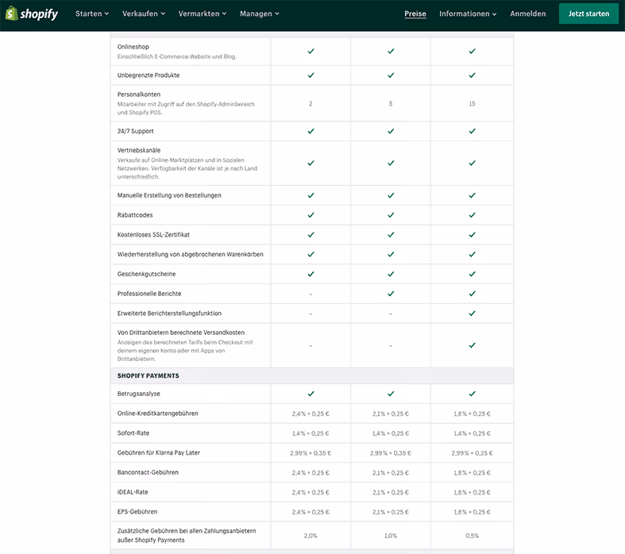
Task: Open the Vermarkten dropdown
Action: [203, 13]
